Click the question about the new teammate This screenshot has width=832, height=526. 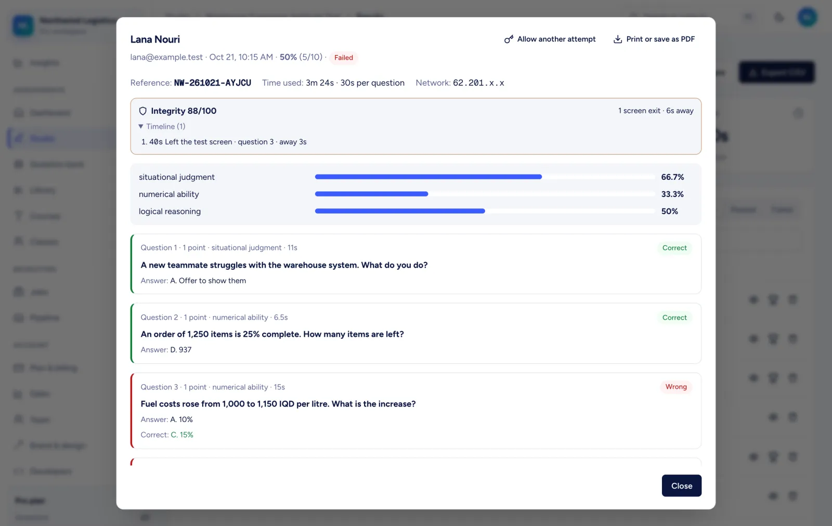pos(284,265)
